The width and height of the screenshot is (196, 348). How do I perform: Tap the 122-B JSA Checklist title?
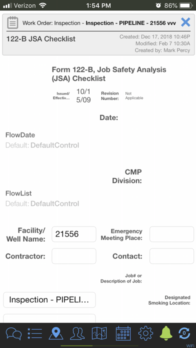[x=41, y=39]
